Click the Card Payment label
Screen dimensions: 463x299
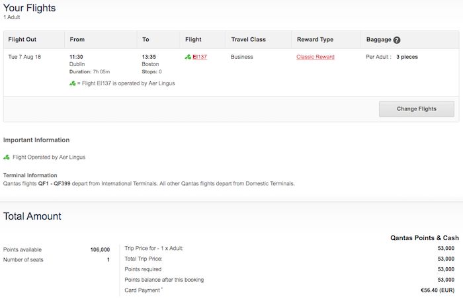pos(142,290)
